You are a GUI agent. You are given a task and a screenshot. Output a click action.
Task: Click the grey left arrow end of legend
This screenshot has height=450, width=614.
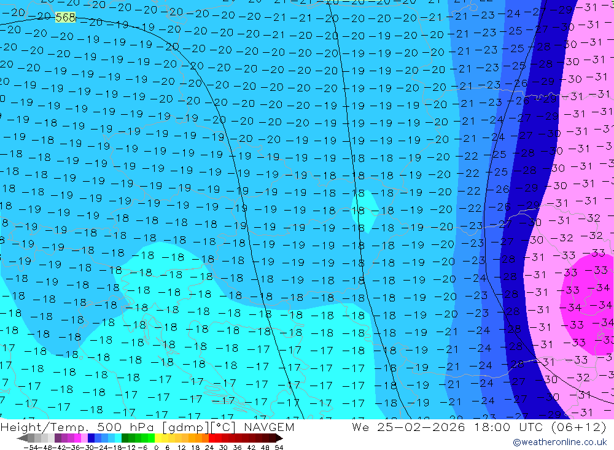[22, 438]
